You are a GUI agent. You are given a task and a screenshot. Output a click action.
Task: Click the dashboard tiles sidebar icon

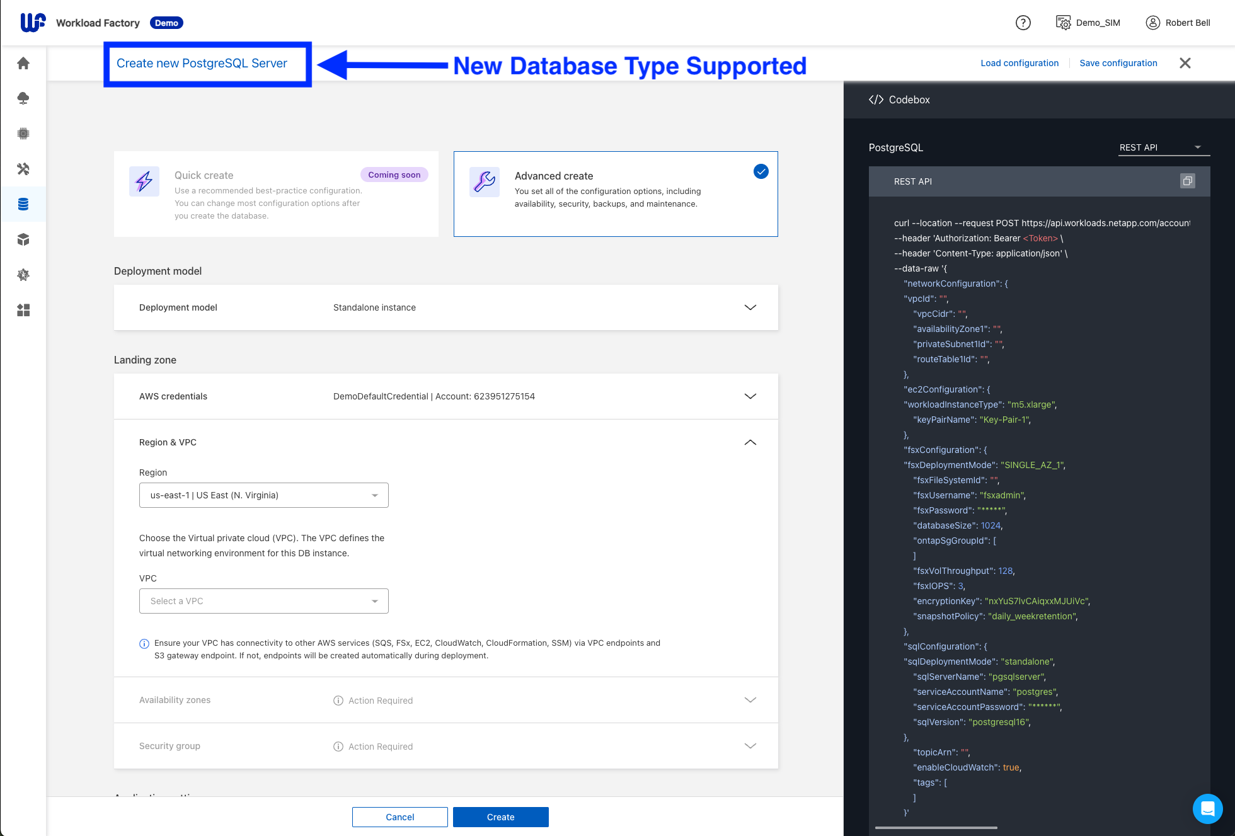pos(23,310)
